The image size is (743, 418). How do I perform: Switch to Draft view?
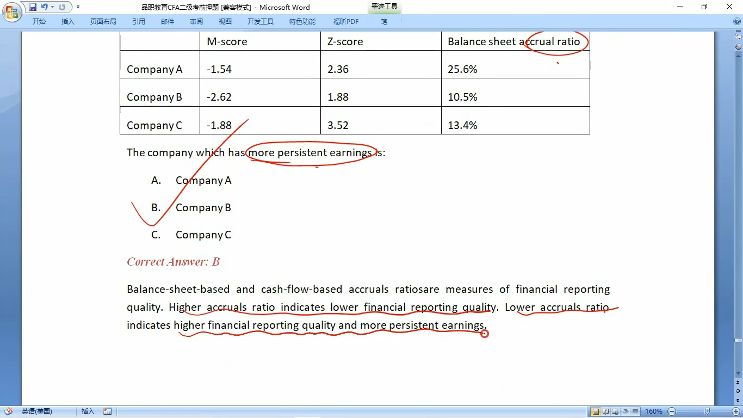pyautogui.click(x=635, y=411)
